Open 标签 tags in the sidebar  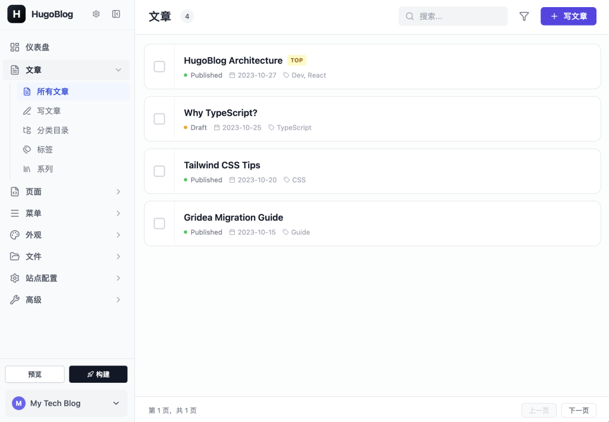pyautogui.click(x=45, y=150)
